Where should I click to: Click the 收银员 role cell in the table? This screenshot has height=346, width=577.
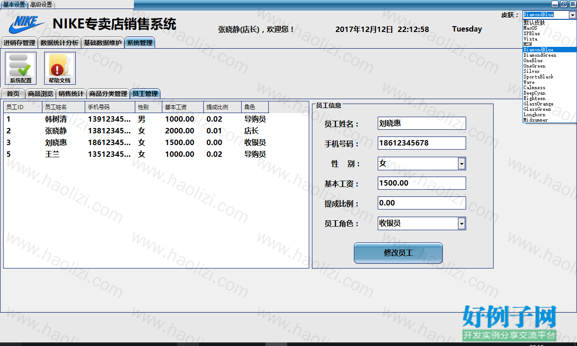(x=255, y=143)
